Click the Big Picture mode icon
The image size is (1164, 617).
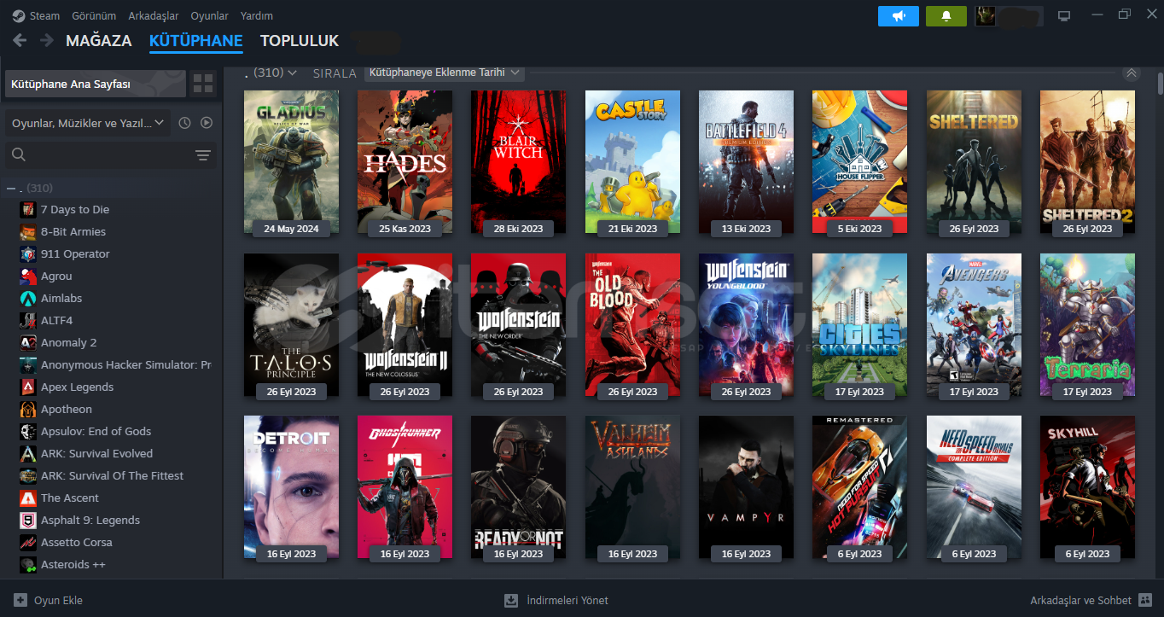point(1063,16)
